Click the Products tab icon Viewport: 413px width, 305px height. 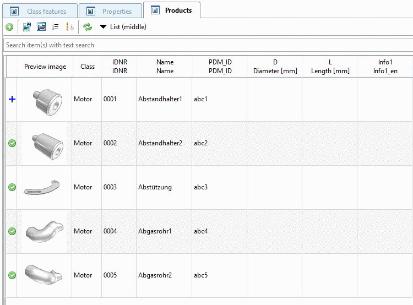pos(155,10)
